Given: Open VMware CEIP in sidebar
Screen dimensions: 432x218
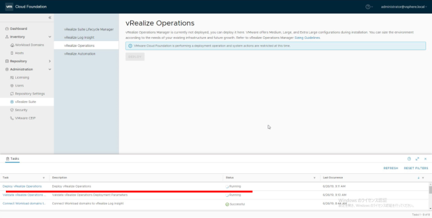Looking at the screenshot, I should tap(25, 118).
